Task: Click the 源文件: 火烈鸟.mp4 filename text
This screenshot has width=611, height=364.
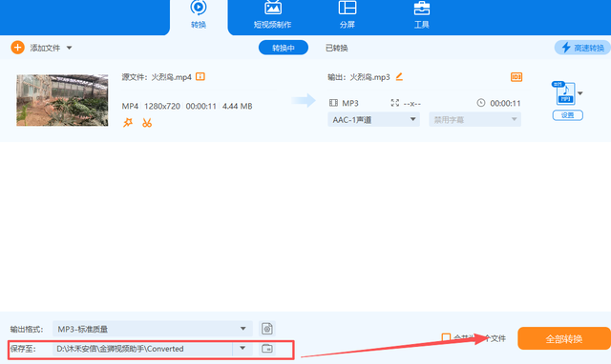Action: 157,77
